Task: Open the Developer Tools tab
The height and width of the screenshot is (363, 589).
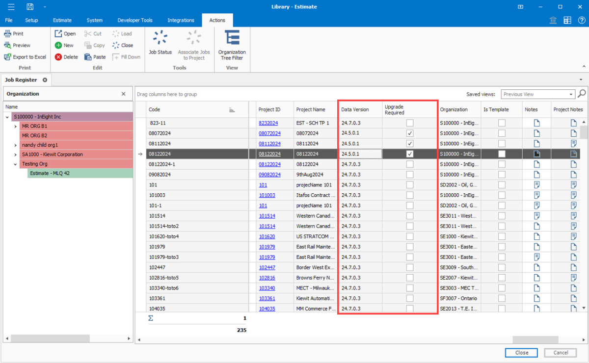Action: 135,20
